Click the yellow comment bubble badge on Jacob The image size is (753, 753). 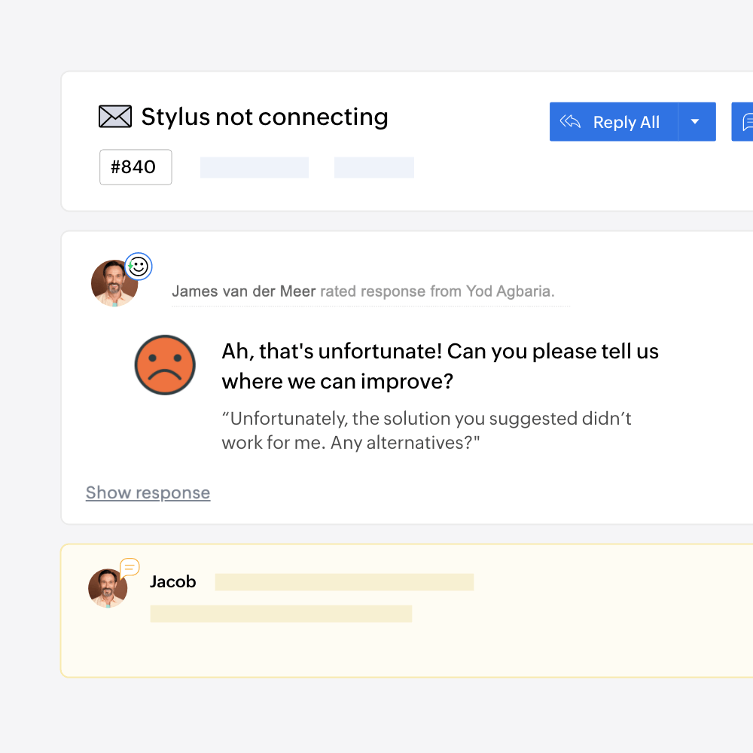coord(130,568)
